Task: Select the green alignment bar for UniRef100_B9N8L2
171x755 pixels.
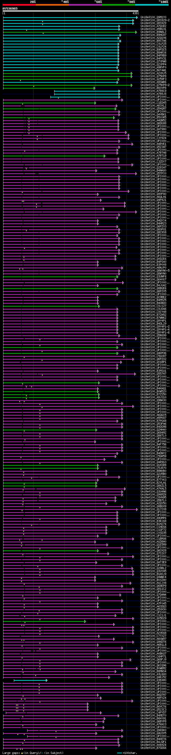Action: (x=70, y=32)
